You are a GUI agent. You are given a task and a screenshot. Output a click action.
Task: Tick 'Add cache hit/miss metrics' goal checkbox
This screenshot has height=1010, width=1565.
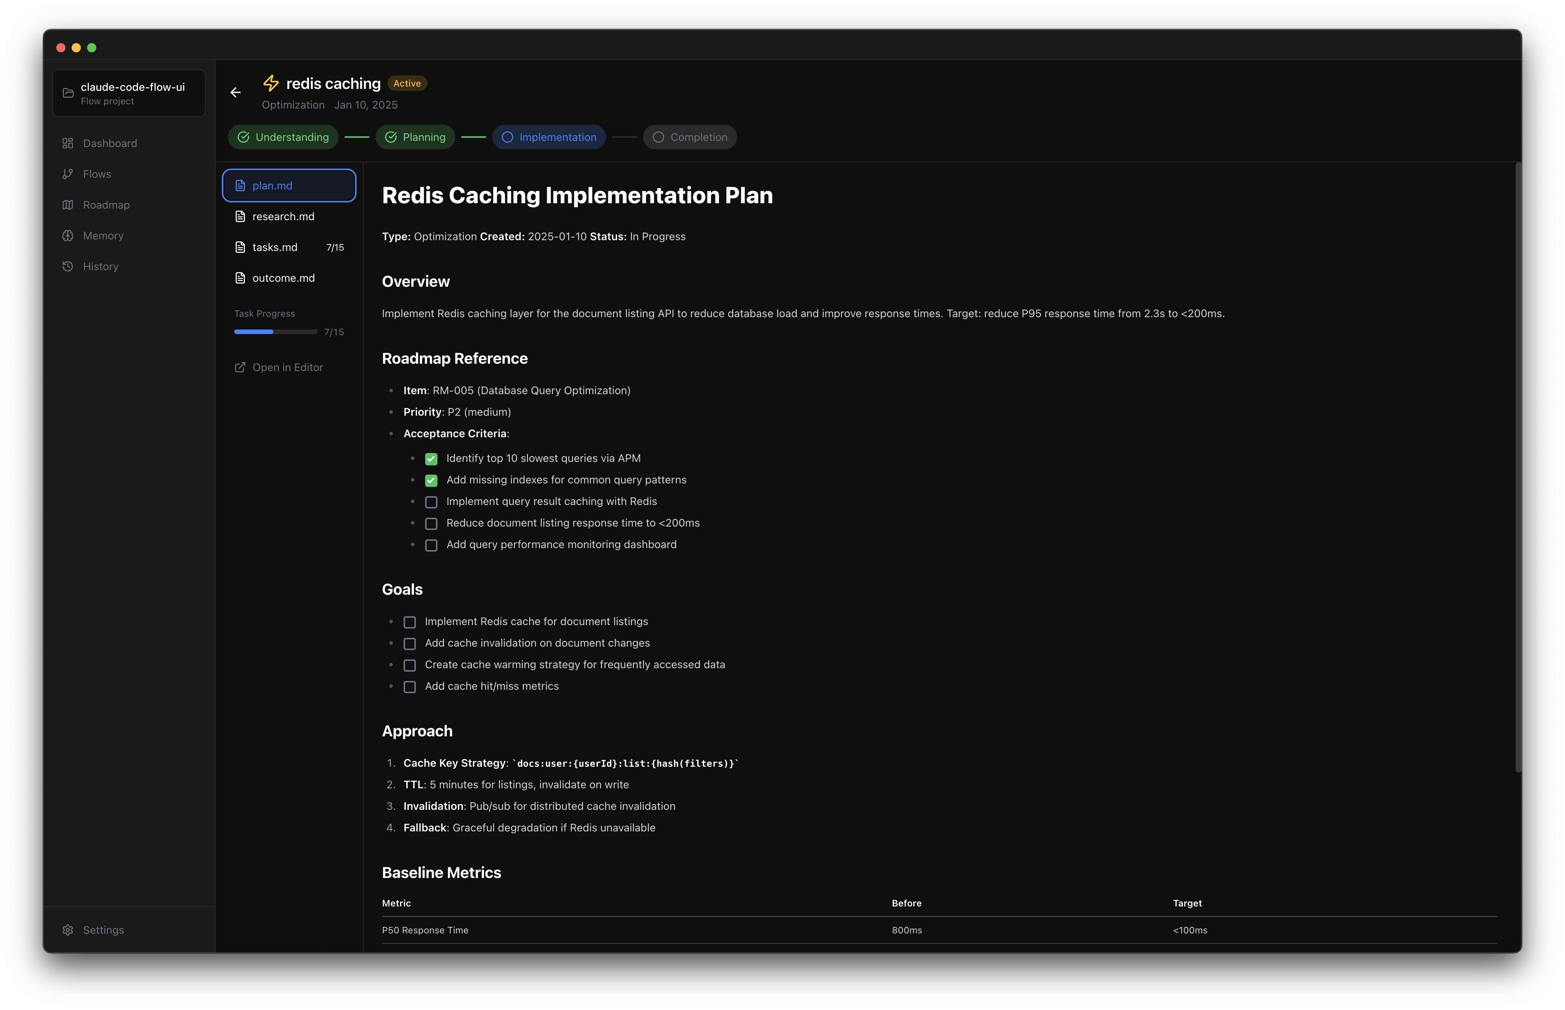(409, 687)
